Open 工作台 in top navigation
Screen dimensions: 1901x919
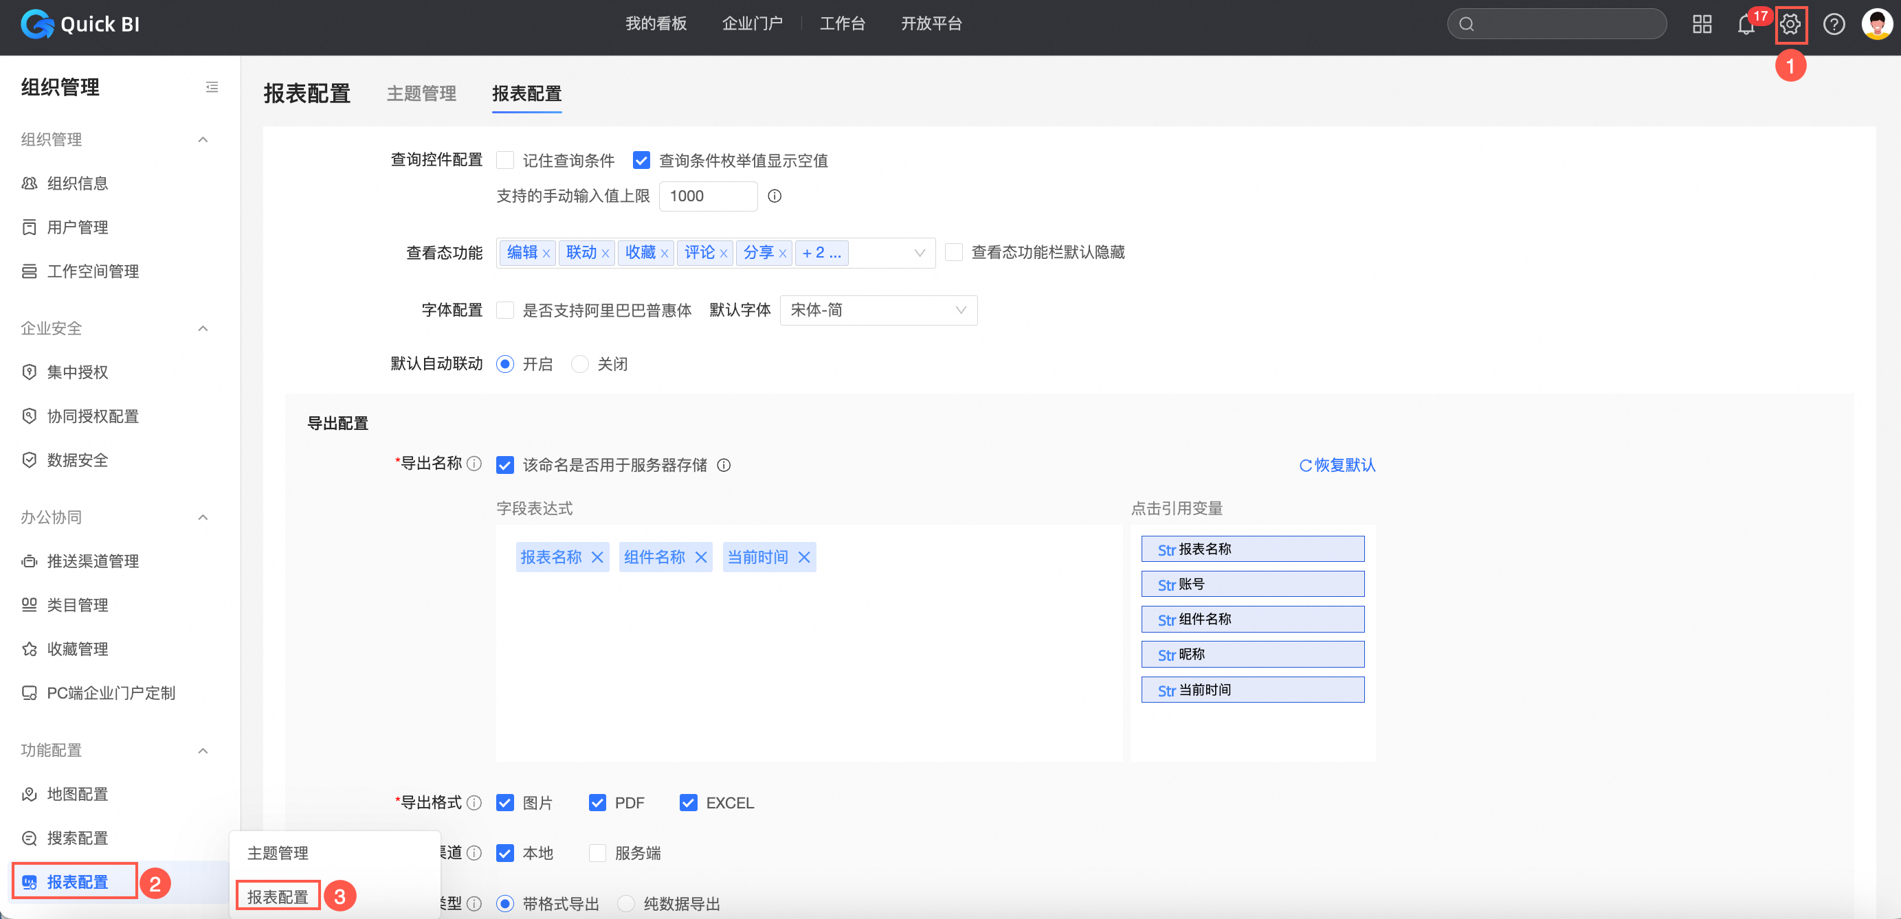[842, 23]
